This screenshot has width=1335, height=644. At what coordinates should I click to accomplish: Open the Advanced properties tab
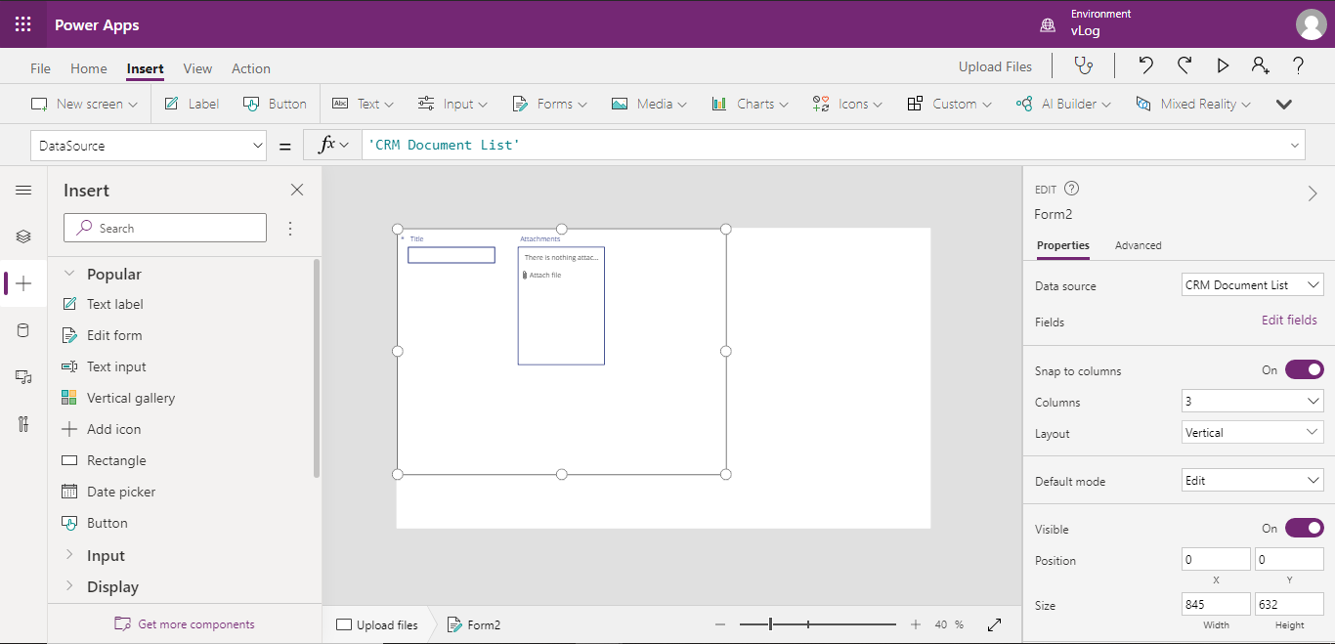[1139, 245]
